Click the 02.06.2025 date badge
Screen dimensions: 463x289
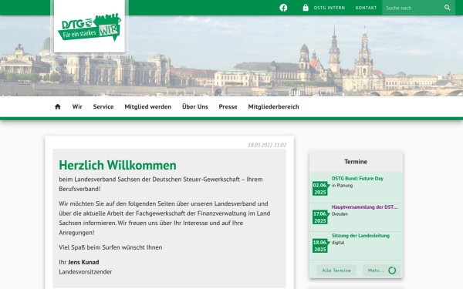pyautogui.click(x=320, y=189)
